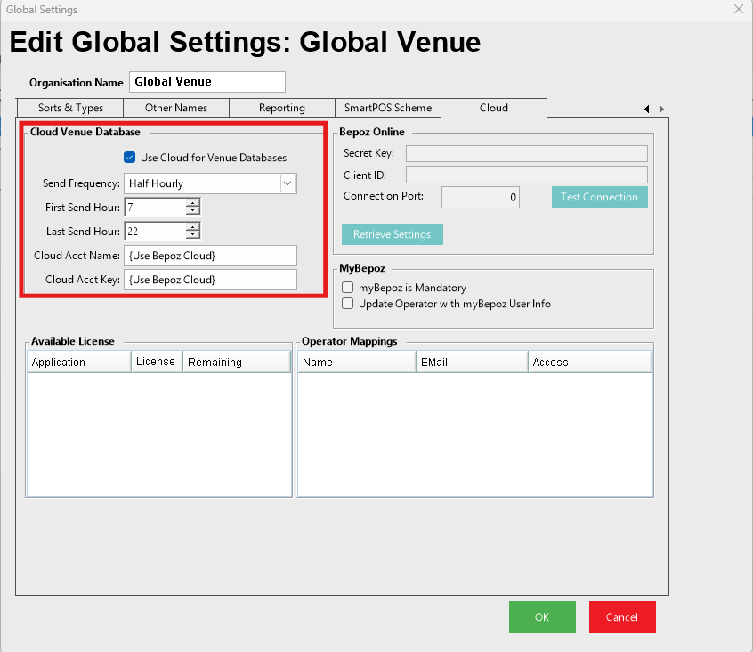Image resolution: width=753 pixels, height=652 pixels.
Task: Select the SmartPOS Scheme tab
Action: coord(388,108)
